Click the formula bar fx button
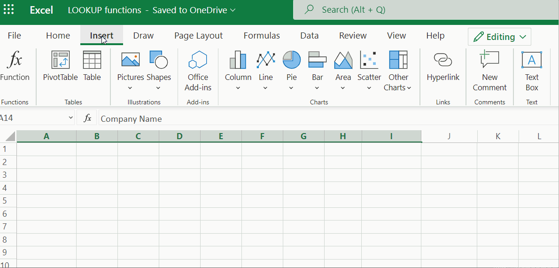This screenshot has height=268, width=559. (87, 118)
